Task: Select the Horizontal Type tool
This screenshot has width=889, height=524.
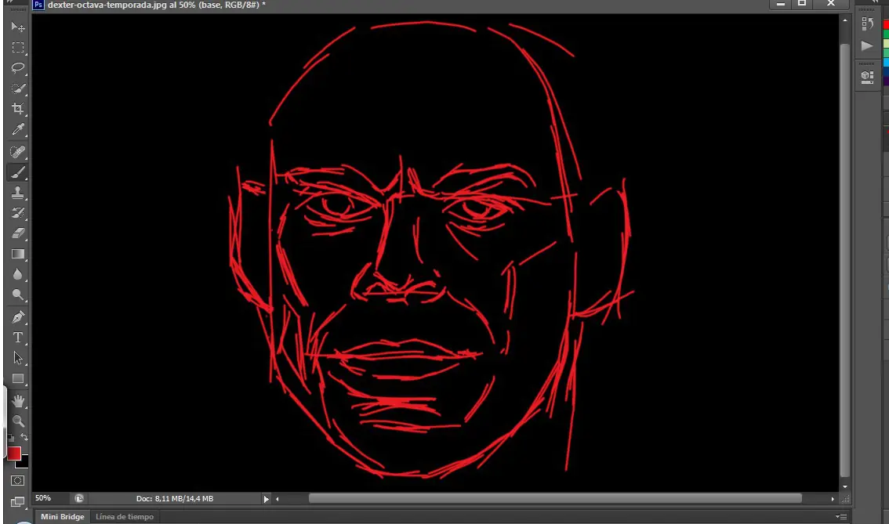Action: point(17,338)
